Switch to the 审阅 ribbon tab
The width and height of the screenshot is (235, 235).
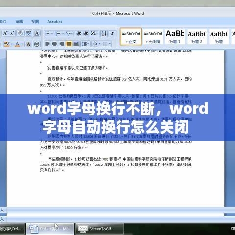19,22
